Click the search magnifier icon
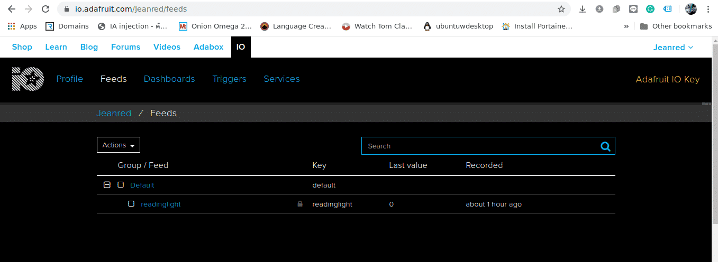The width and height of the screenshot is (718, 262). [x=605, y=146]
